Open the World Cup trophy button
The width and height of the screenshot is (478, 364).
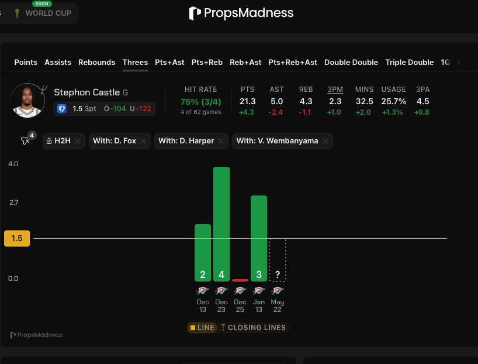click(x=43, y=13)
